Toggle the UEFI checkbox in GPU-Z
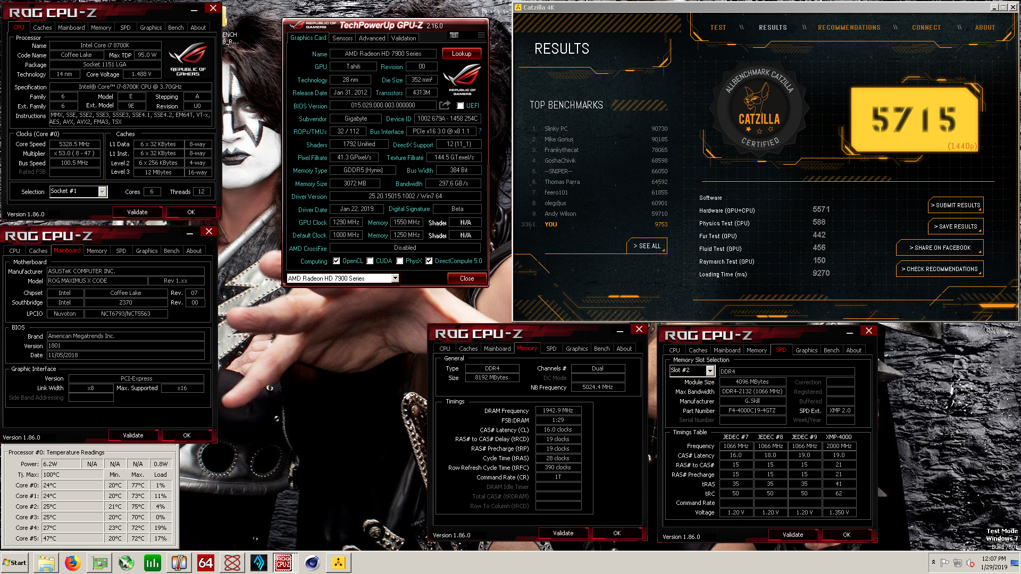This screenshot has height=574, width=1021. point(461,106)
